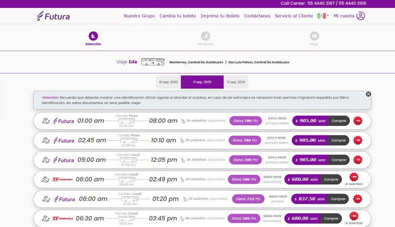Click seat icon on the 01:00 am trip
395x227 pixels.
pyautogui.click(x=183, y=121)
